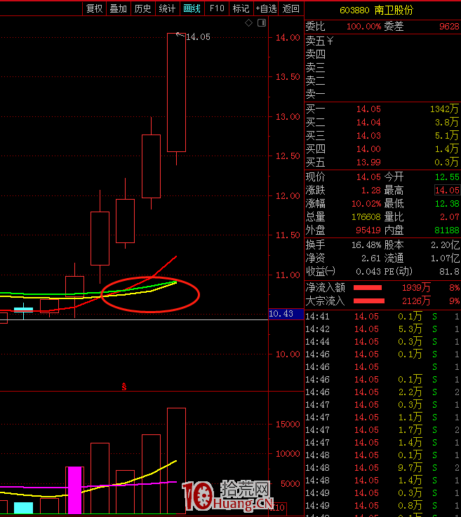Click the 内盘 value 81188

[447, 230]
